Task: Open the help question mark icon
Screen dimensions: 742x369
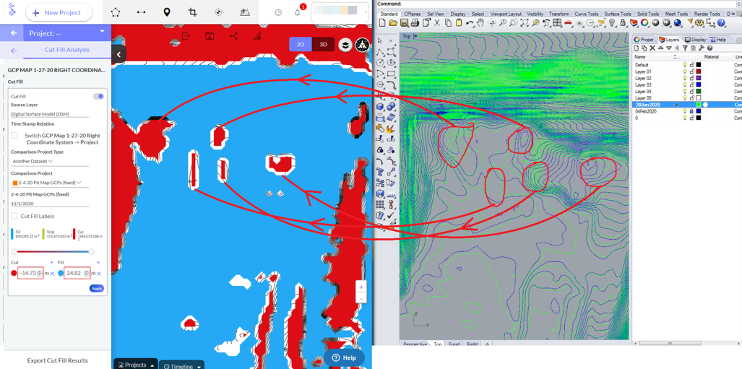Action: (278, 13)
